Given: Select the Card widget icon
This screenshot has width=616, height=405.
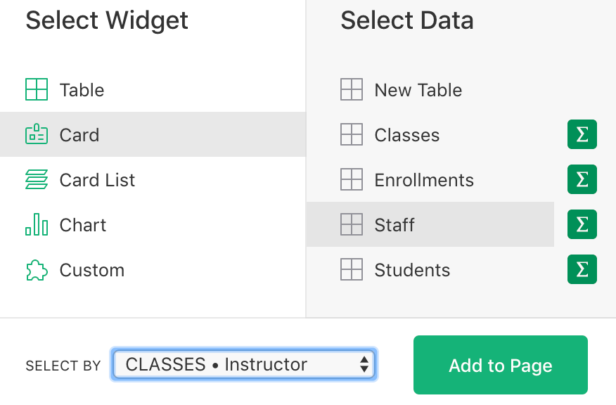Looking at the screenshot, I should click(37, 134).
